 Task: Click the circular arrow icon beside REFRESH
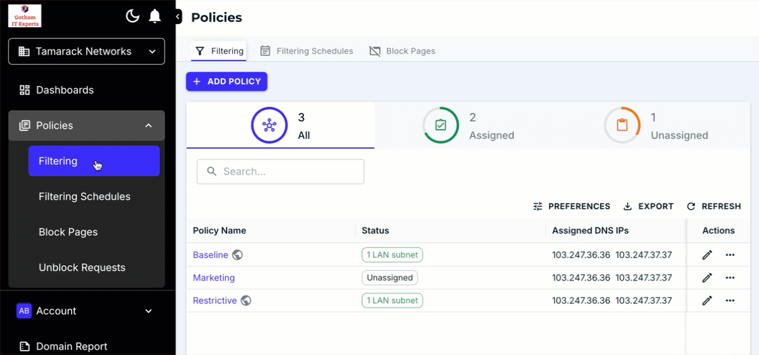691,207
